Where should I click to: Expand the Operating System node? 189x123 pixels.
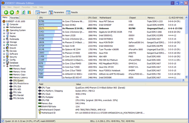click(x=4, y=30)
